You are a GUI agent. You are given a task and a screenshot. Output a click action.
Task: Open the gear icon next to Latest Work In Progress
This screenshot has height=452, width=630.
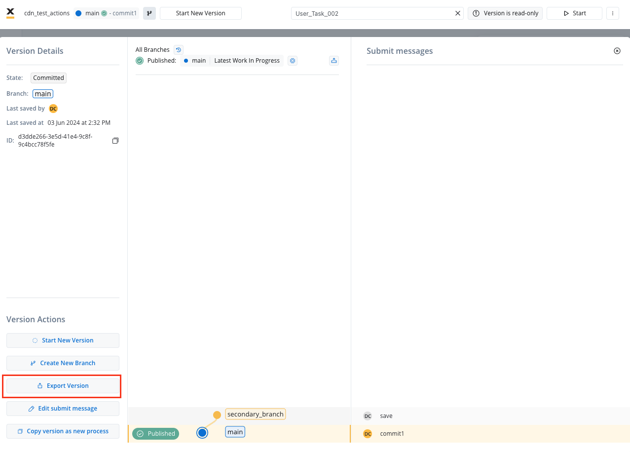click(293, 61)
